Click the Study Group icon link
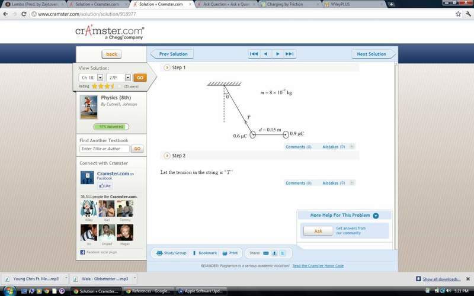This screenshot has height=296, width=474. pos(171,253)
